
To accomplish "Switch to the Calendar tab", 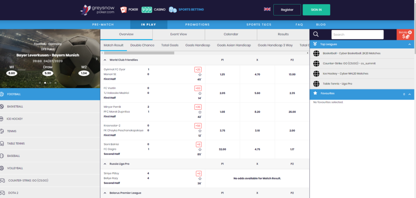I will pyautogui.click(x=231, y=34).
